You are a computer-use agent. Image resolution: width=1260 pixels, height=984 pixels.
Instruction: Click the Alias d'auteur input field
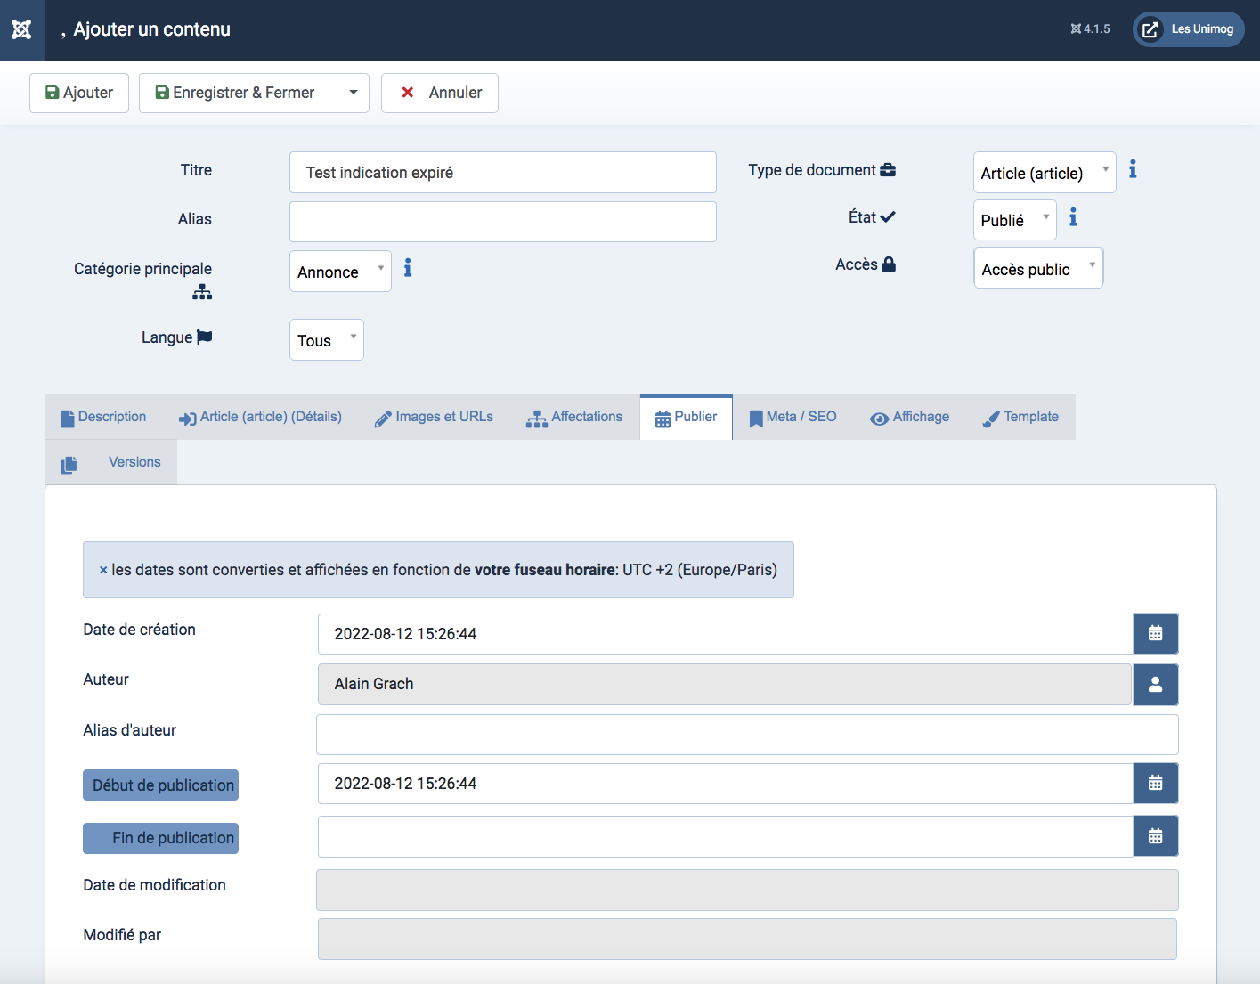pyautogui.click(x=747, y=735)
